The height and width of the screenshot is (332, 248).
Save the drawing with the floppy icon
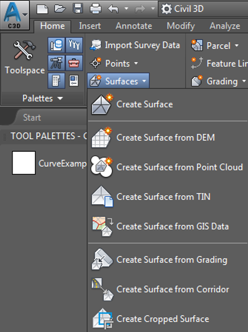pos(78,9)
